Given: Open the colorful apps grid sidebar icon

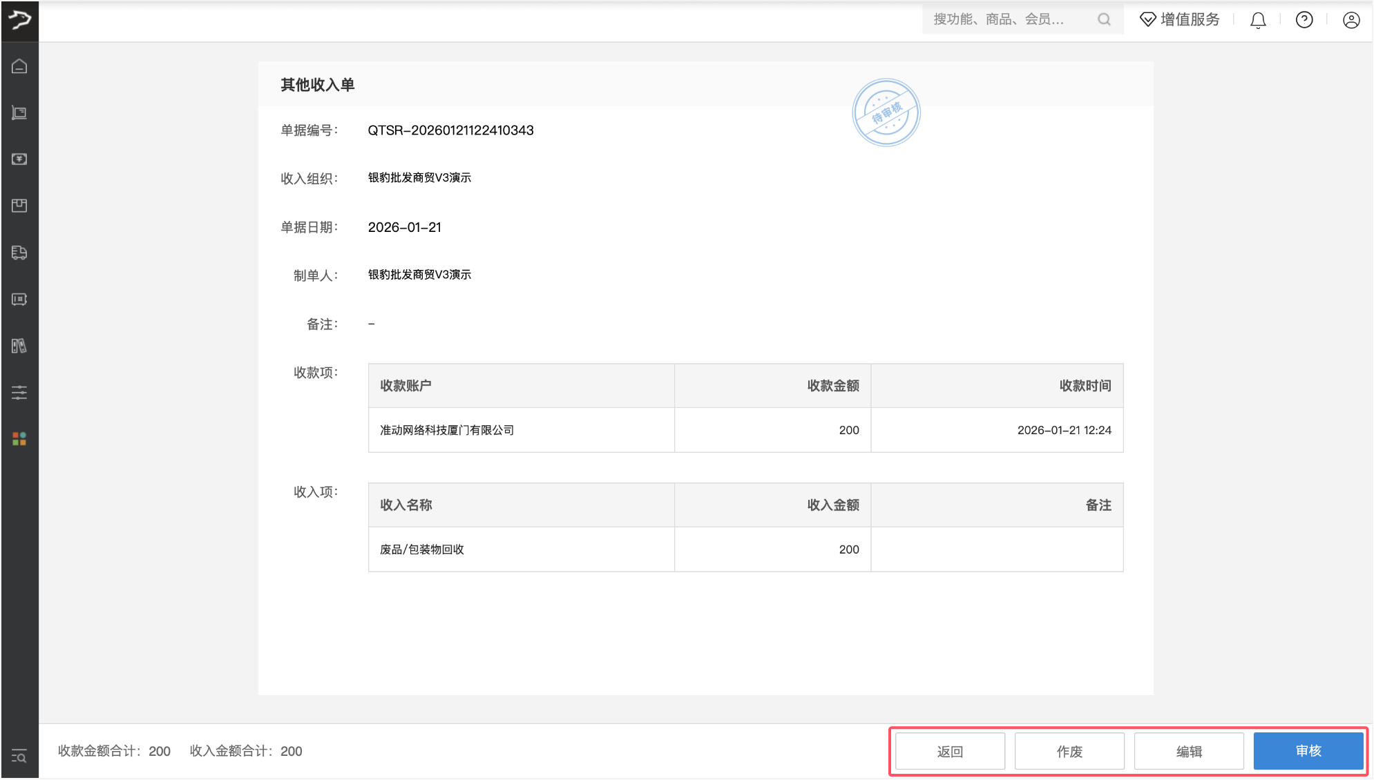Looking at the screenshot, I should point(19,439).
